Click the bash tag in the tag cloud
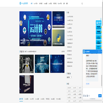 click(x=74, y=88)
